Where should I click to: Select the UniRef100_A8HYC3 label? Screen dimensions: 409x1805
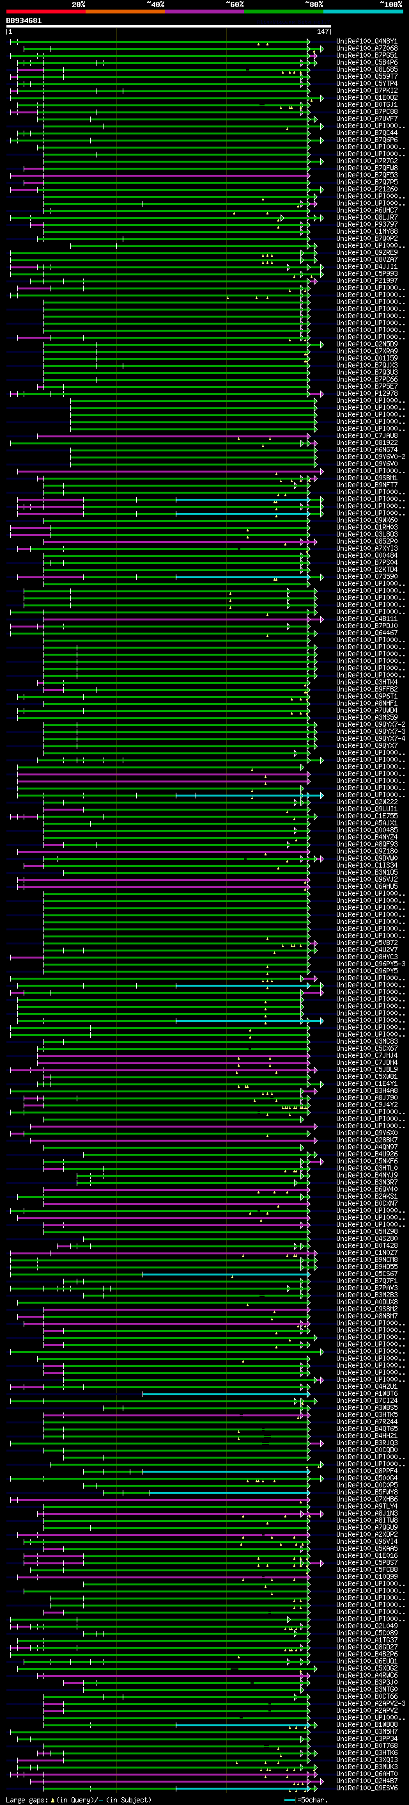(366, 957)
